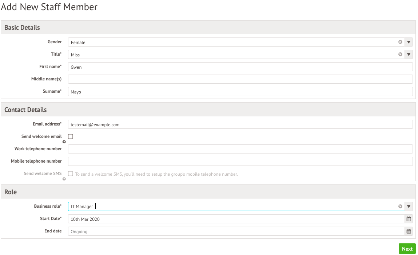Click the Send welcome SMS label
Screen dimensions: 418x255
tap(43, 174)
